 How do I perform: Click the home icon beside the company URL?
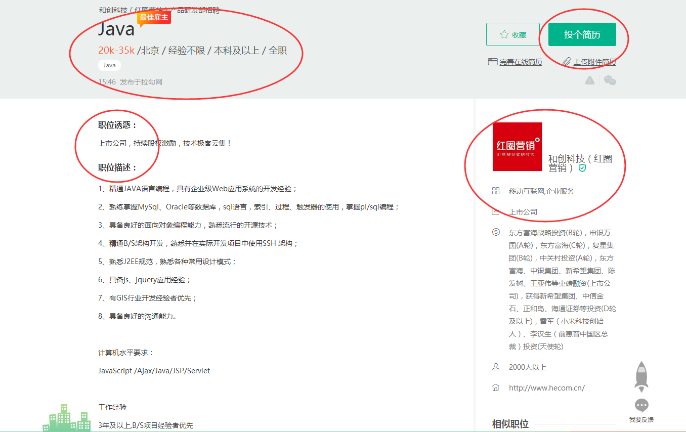pyautogui.click(x=496, y=388)
